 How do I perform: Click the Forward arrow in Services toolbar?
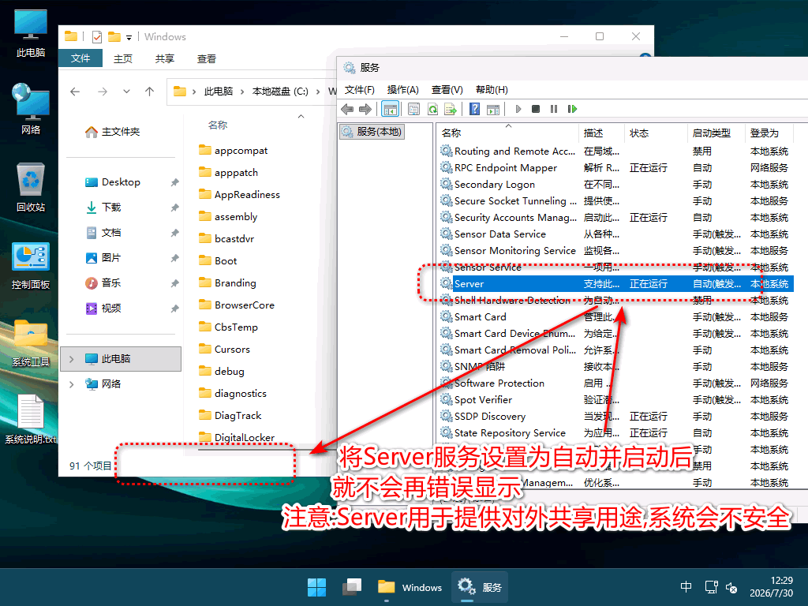365,109
